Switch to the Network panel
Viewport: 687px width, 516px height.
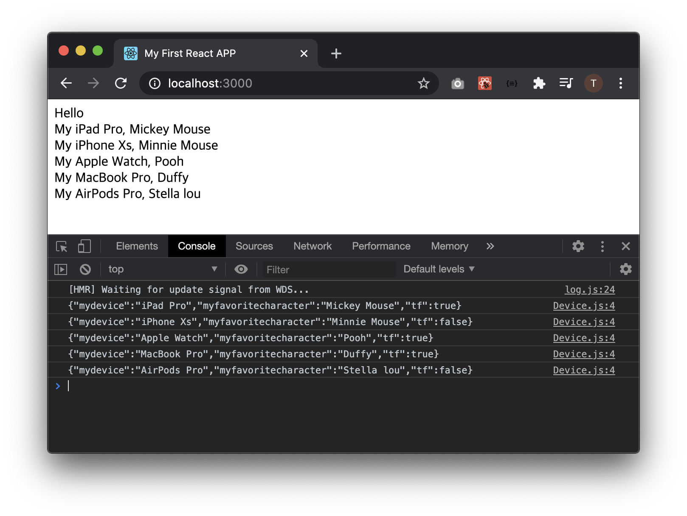click(313, 246)
